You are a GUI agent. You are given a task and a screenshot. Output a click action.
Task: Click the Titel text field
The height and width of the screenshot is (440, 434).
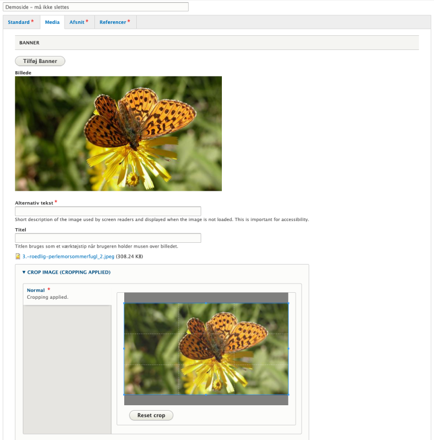[x=108, y=238]
